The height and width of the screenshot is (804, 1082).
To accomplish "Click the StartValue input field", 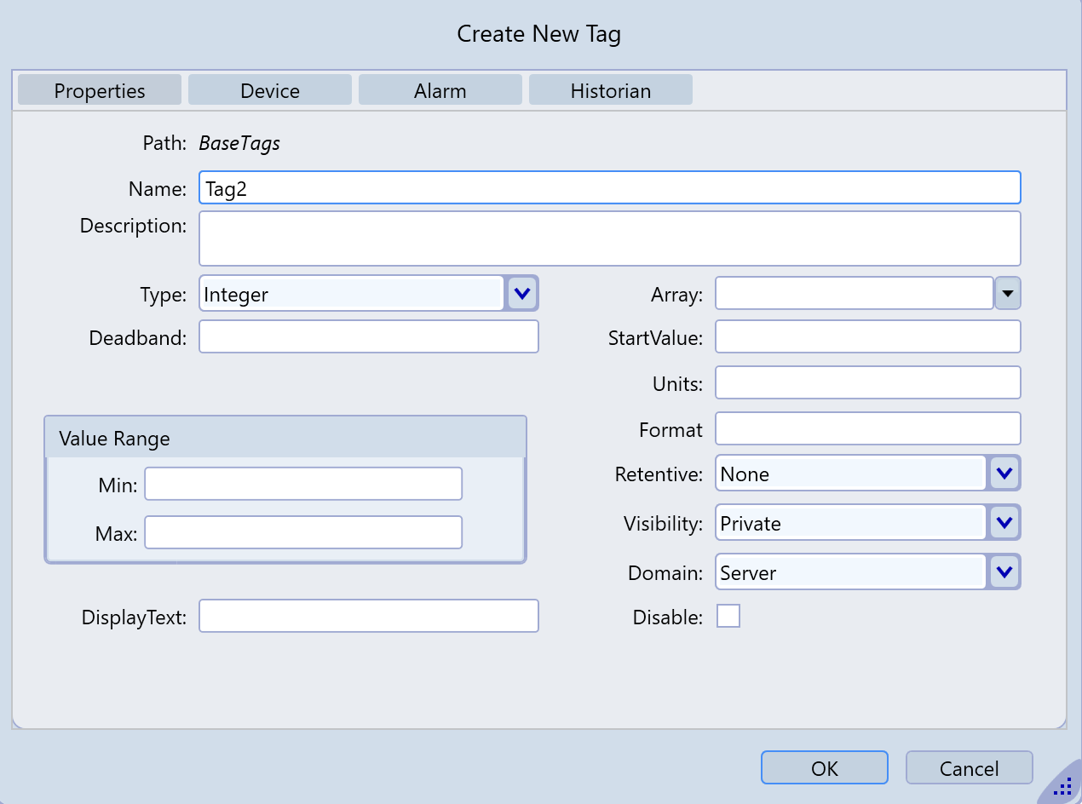I will 867,337.
